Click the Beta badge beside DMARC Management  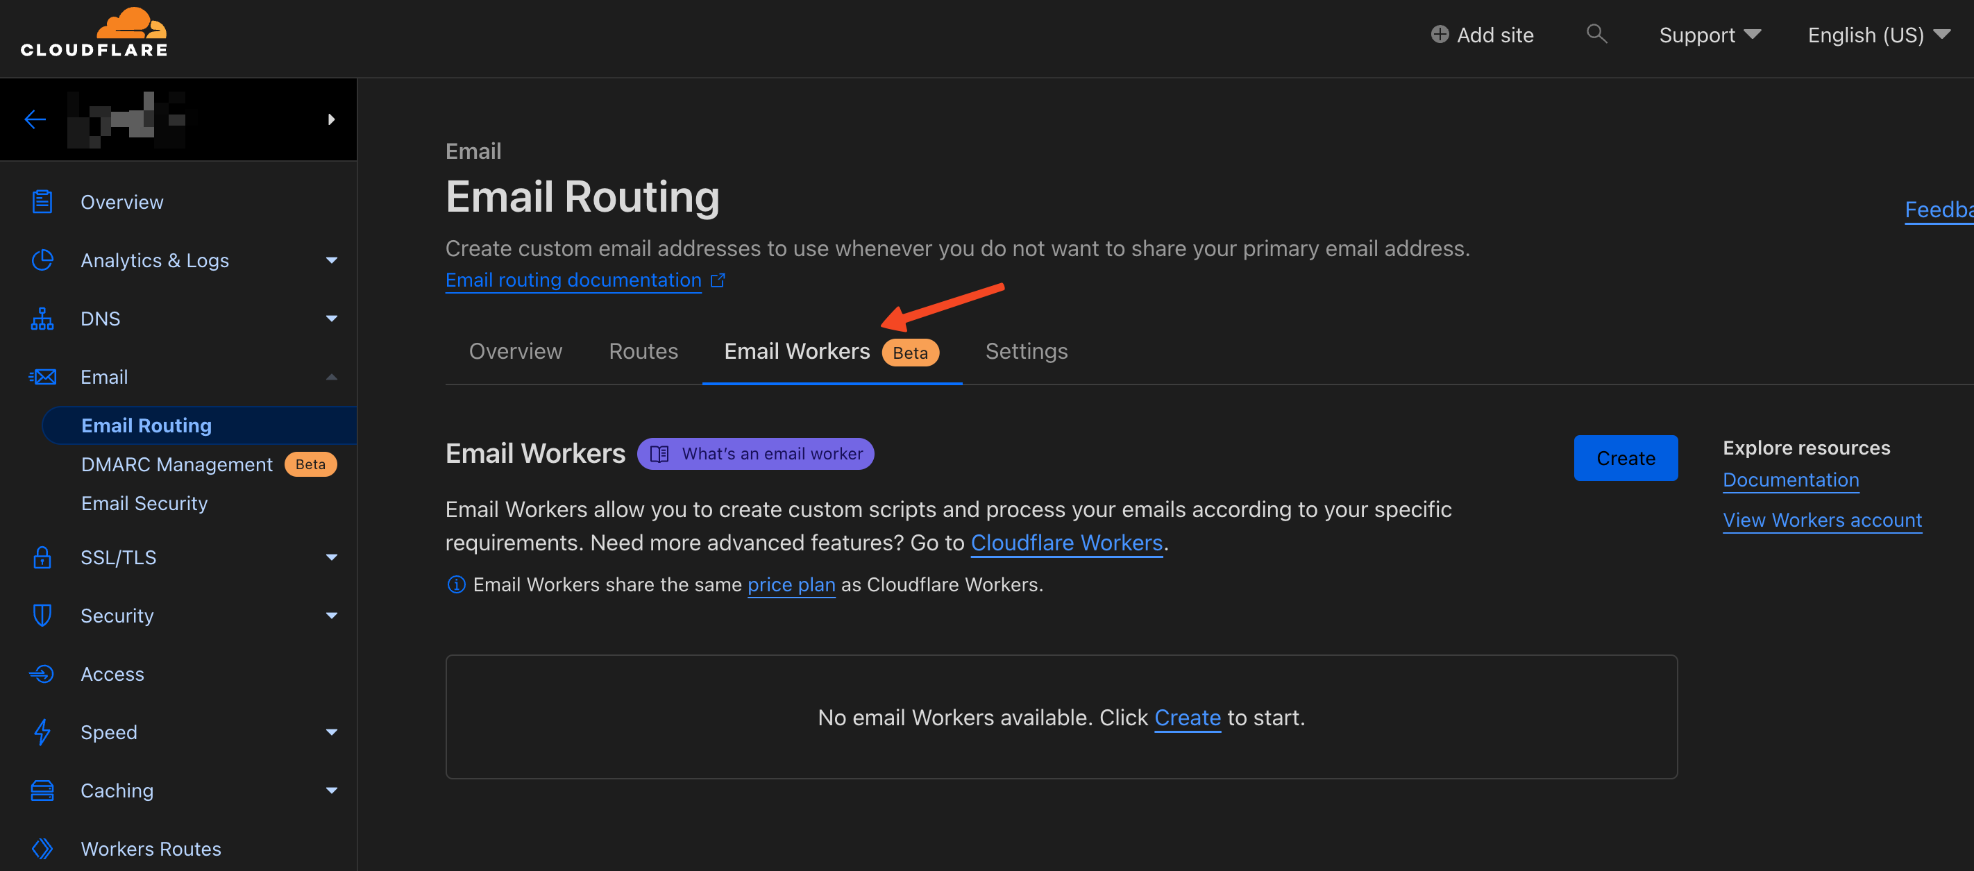point(310,464)
